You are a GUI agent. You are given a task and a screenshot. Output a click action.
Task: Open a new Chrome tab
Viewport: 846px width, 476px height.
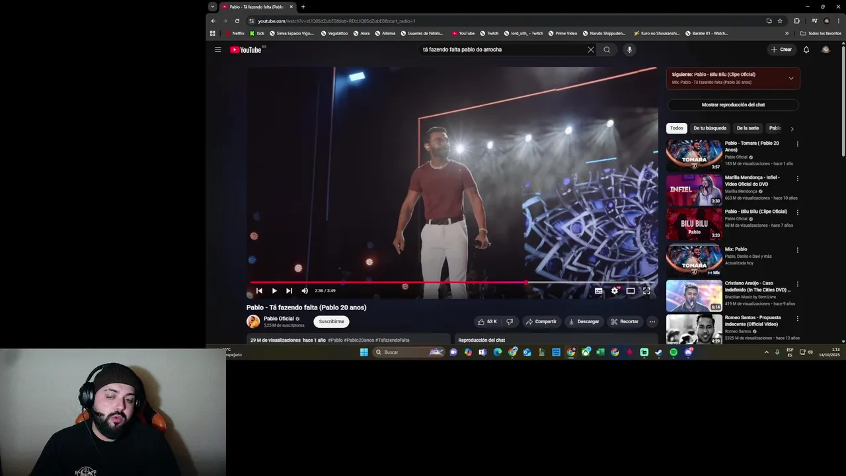(x=303, y=7)
